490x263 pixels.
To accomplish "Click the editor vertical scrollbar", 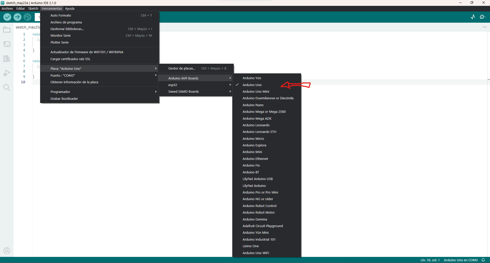I will (x=488, y=144).
